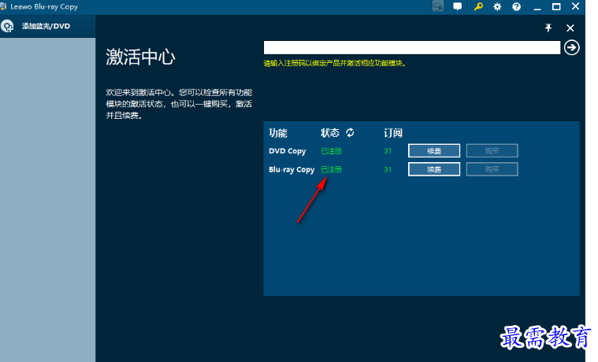Pin the activation center panel
The height and width of the screenshot is (362, 598).
(x=548, y=28)
